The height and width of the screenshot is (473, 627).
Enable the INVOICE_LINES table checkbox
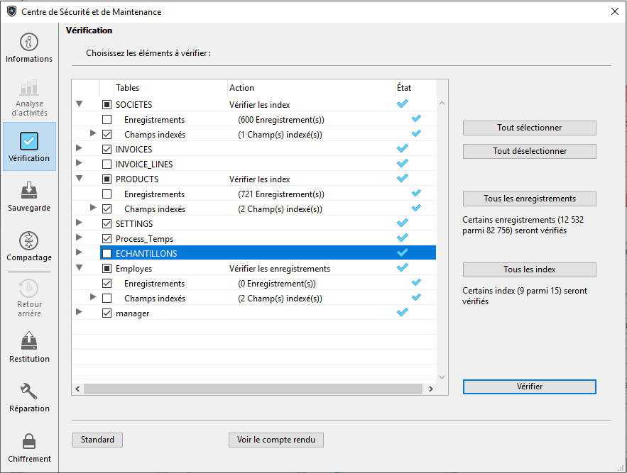(107, 165)
